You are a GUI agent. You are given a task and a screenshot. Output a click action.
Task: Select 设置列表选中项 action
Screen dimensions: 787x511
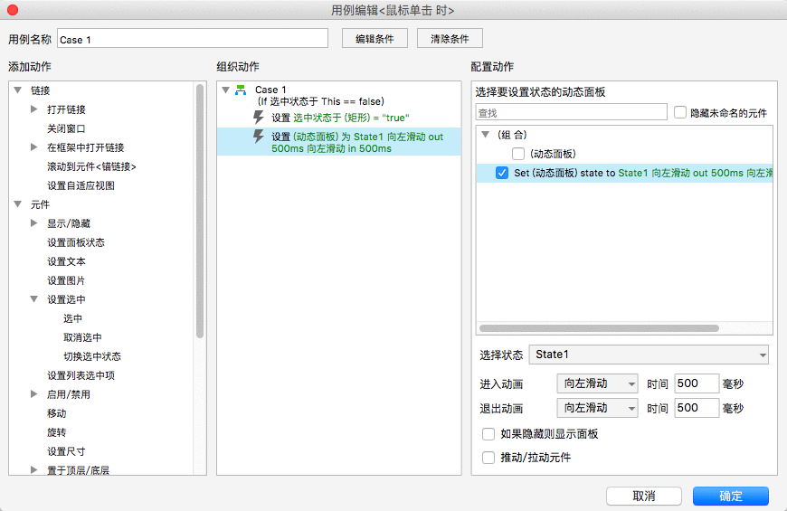81,375
